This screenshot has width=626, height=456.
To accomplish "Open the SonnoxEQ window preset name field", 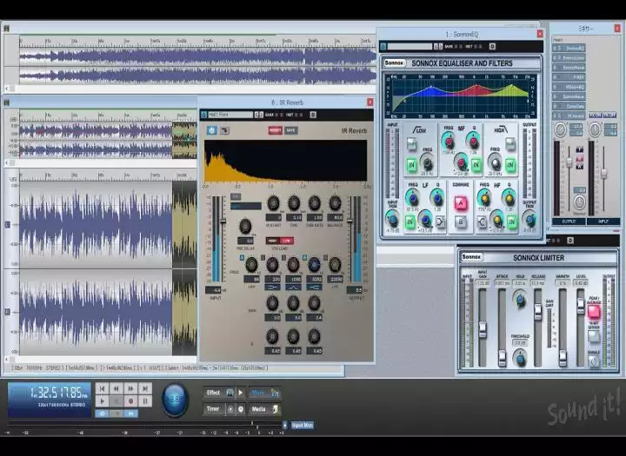I will (x=410, y=47).
